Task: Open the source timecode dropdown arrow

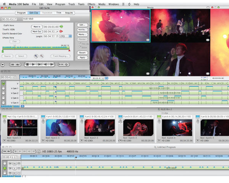Action: point(106,78)
